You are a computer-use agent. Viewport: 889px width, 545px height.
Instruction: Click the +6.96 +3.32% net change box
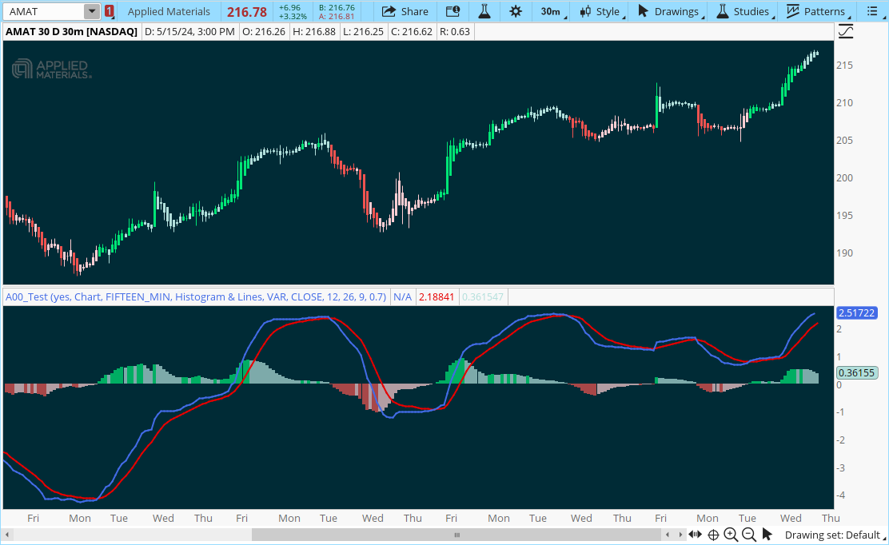(293, 11)
